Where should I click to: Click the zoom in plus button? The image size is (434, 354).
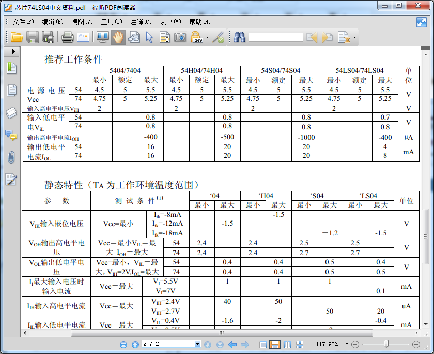(x=416, y=345)
